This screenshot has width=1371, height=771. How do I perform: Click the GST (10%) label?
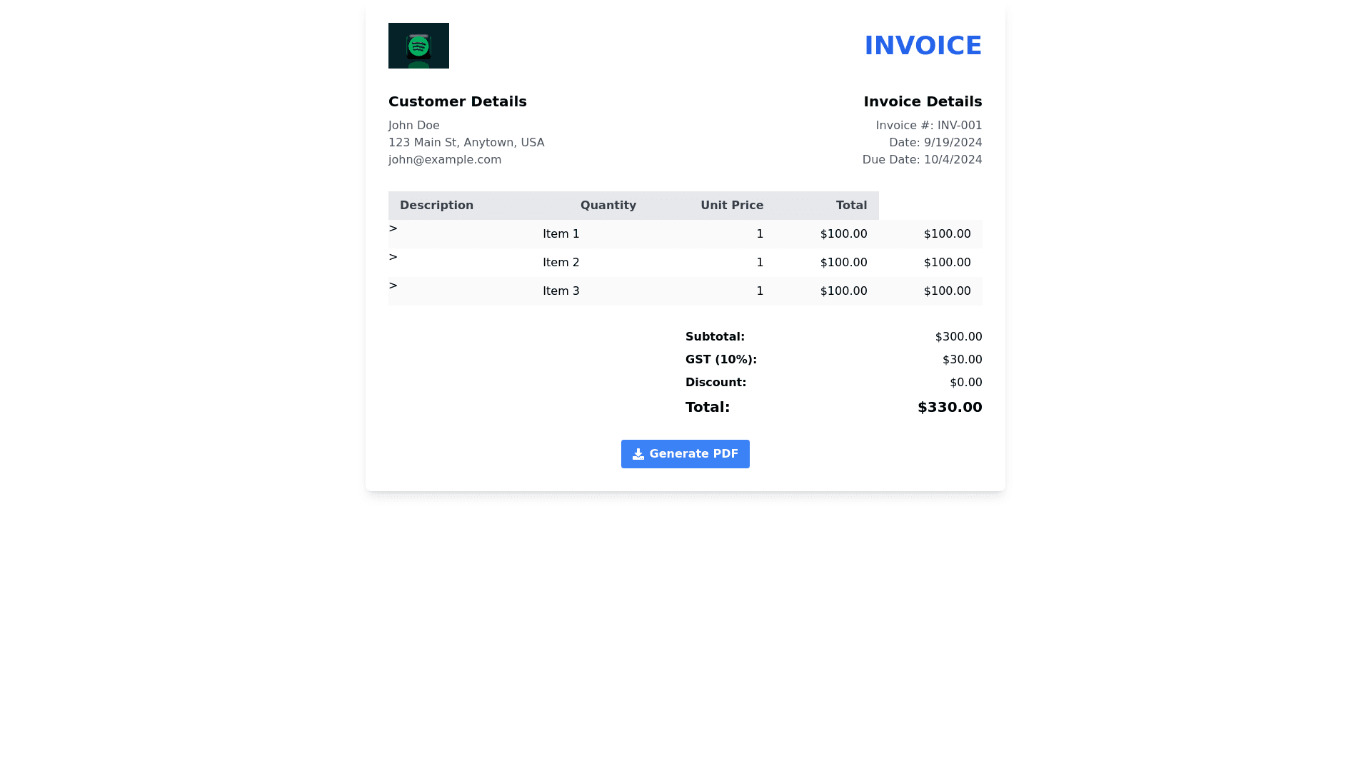[x=720, y=360]
